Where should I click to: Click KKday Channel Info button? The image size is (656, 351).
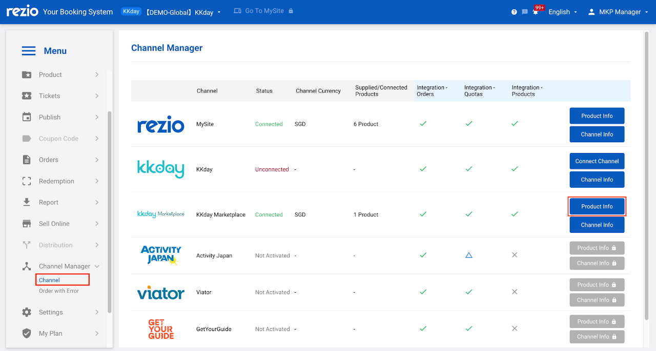(597, 180)
